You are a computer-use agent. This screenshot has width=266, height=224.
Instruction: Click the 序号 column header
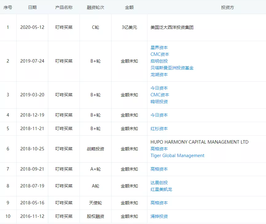point(8,7)
